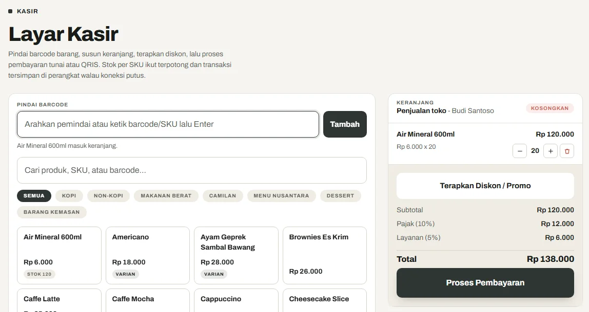Select the Ayam Geprek Sambal Bawang card
Image resolution: width=589 pixels, height=312 pixels.
tap(237, 255)
